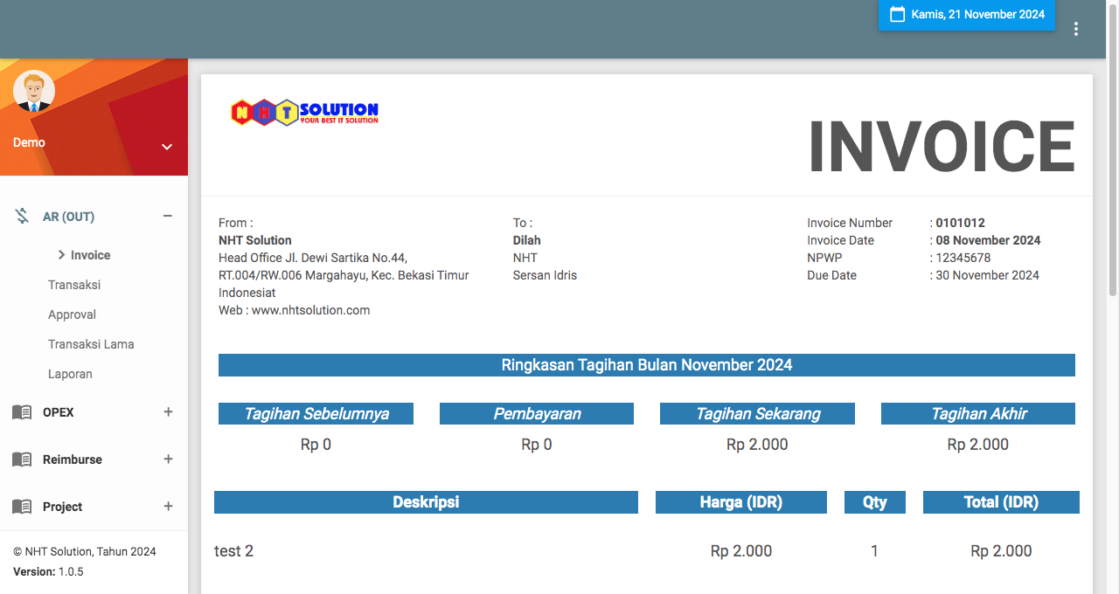Click the AR (OUT) money-off icon
The height and width of the screenshot is (594, 1119).
pyautogui.click(x=22, y=217)
